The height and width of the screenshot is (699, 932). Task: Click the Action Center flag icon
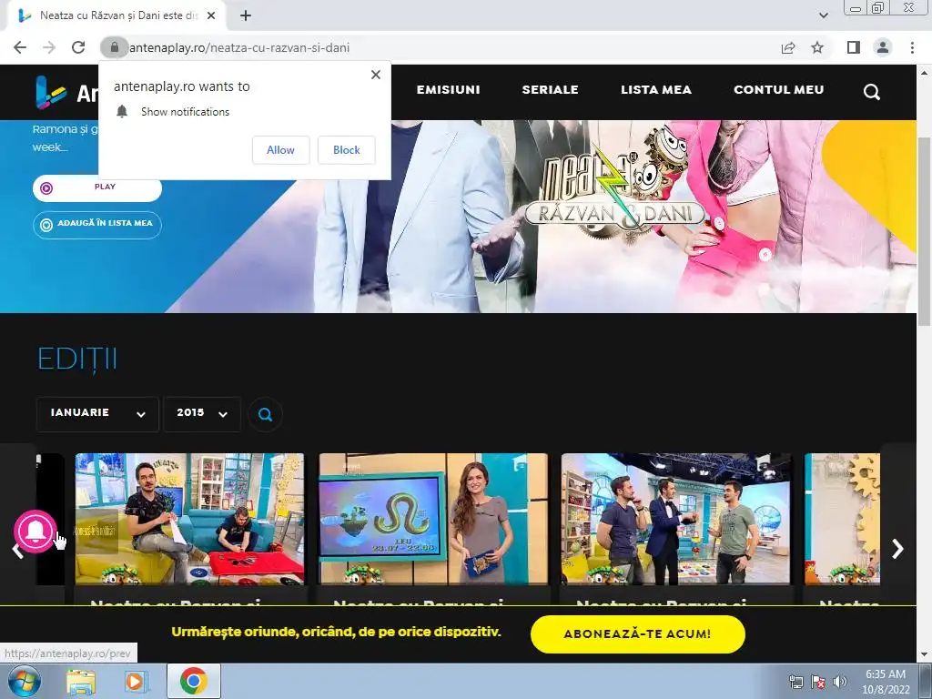[818, 682]
